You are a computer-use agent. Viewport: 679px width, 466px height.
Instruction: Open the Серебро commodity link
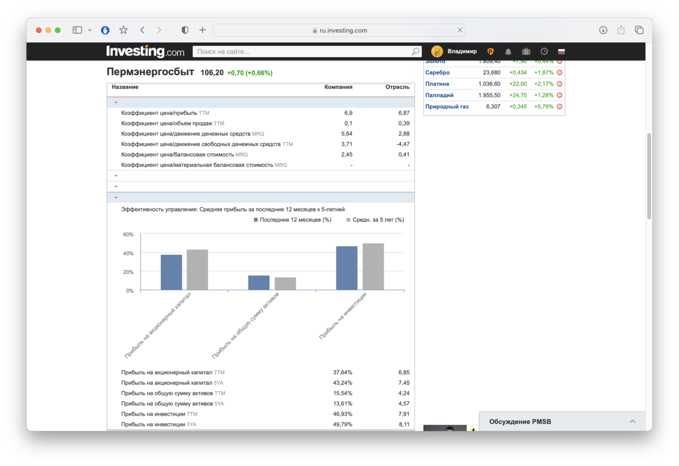click(x=437, y=72)
